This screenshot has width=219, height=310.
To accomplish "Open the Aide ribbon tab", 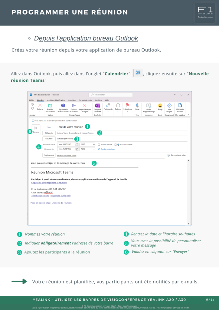I will coord(107,100).
